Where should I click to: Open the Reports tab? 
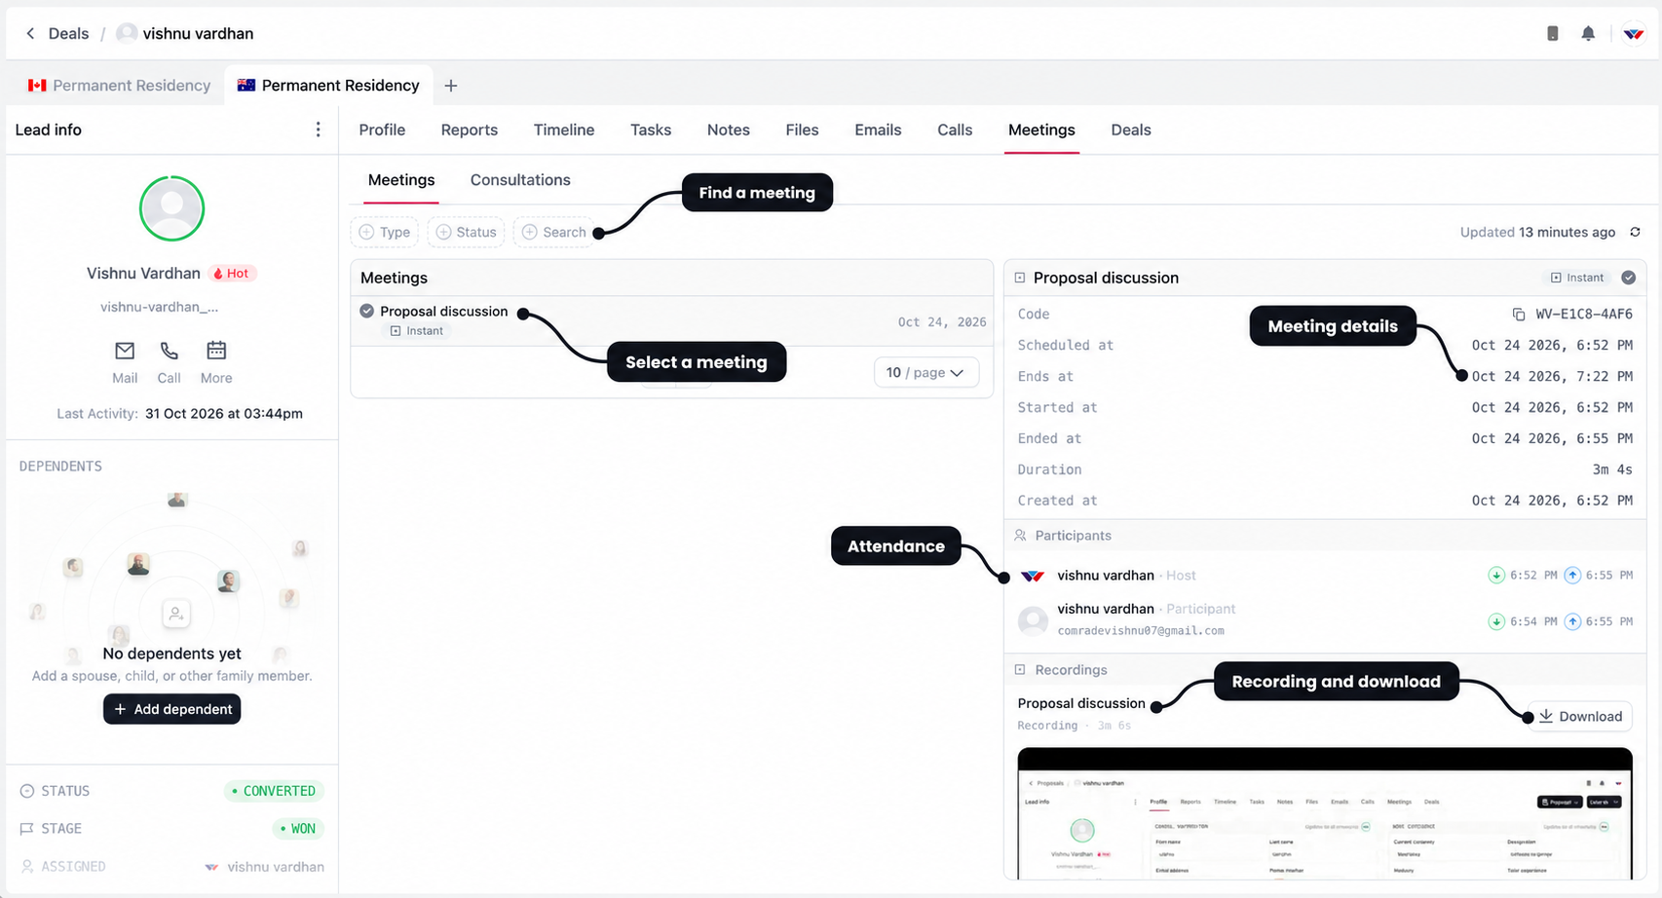469,130
